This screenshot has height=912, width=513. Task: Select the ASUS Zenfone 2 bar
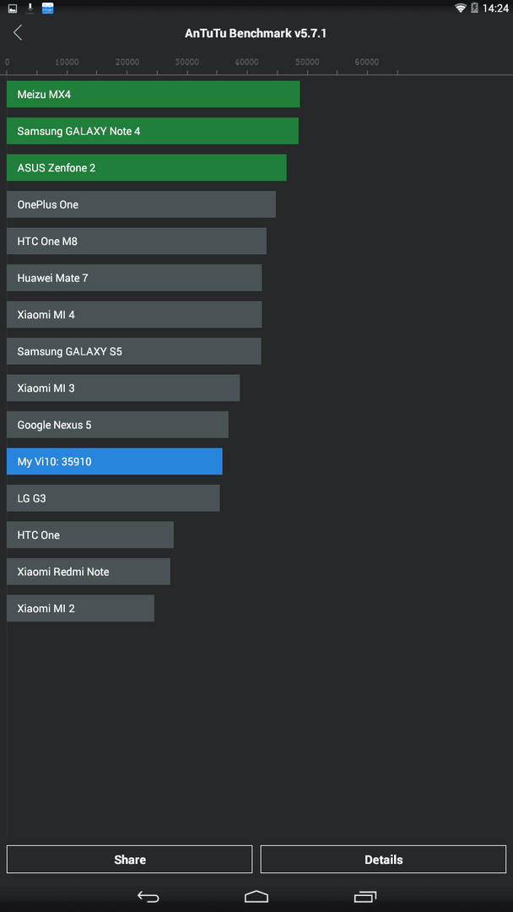click(x=147, y=167)
